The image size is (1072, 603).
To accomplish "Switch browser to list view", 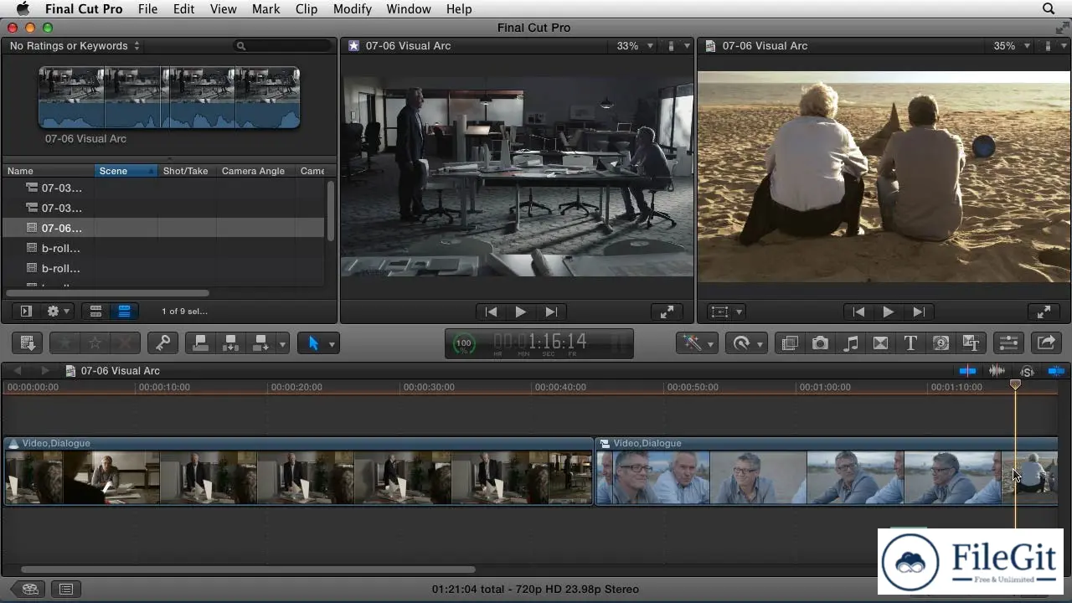I will [124, 311].
